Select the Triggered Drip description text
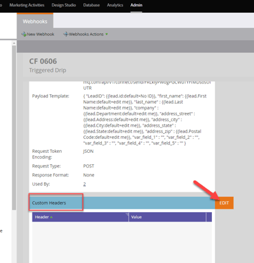 (48, 70)
